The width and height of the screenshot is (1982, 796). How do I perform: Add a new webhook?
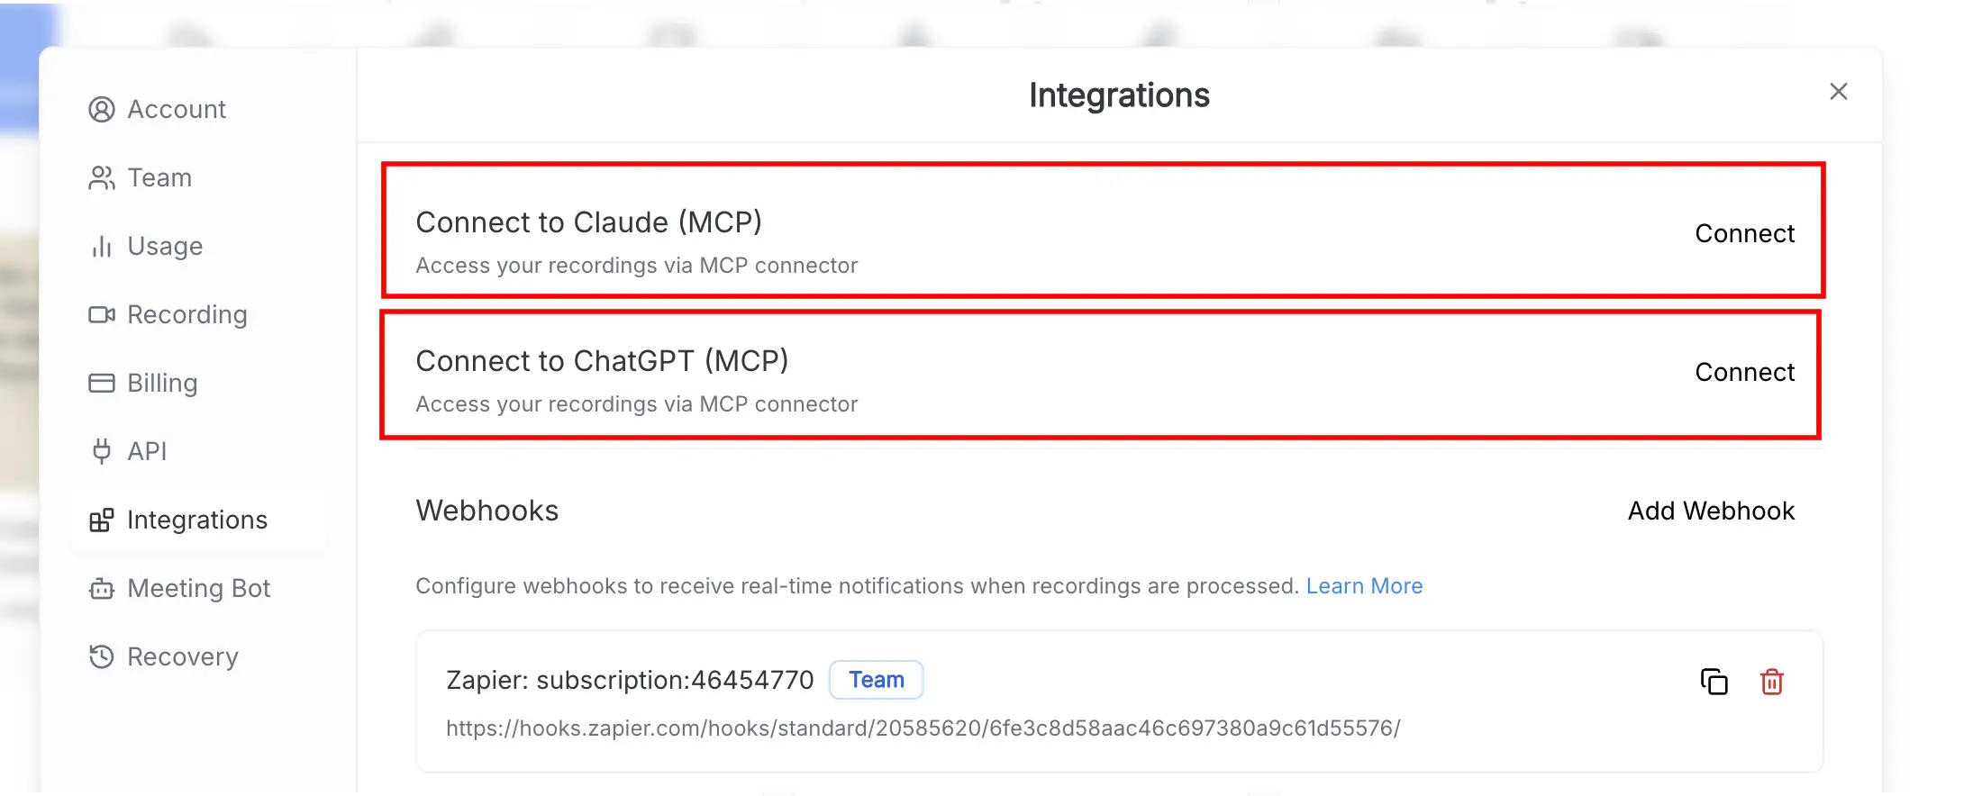tap(1711, 511)
